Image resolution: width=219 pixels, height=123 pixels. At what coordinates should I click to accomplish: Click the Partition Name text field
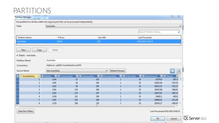[x=113, y=60]
